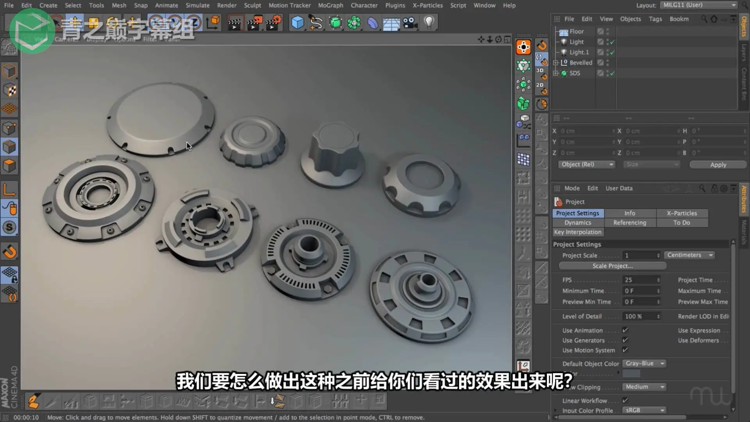
Task: Open the Simulate menu
Action: 198,5
